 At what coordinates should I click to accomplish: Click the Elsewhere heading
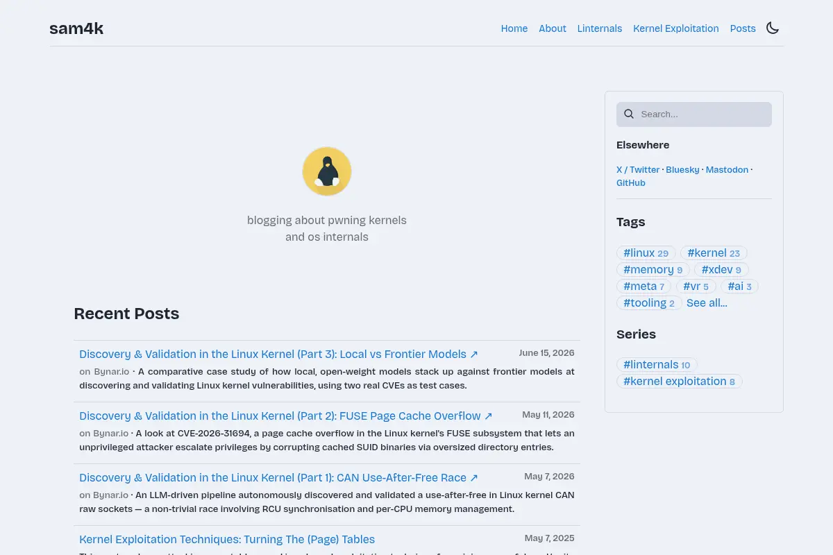click(x=643, y=145)
